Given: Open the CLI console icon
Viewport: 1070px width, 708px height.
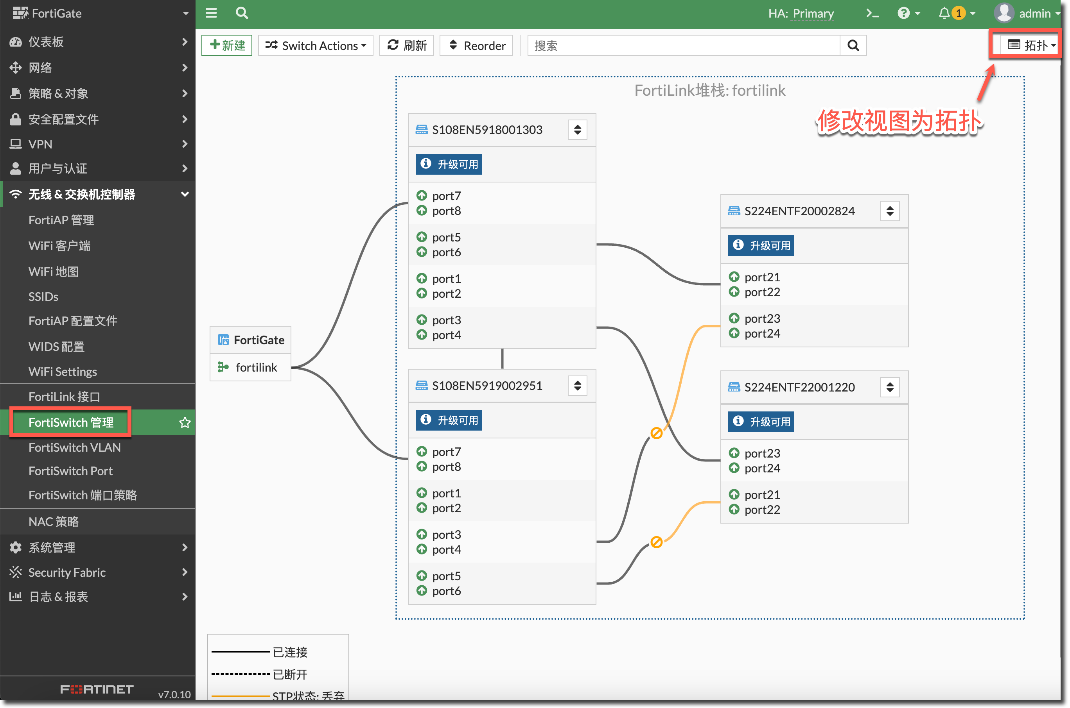Looking at the screenshot, I should (872, 14).
